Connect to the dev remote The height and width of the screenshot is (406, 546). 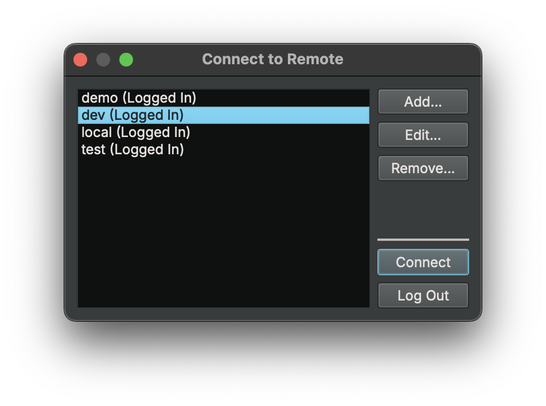tap(423, 262)
